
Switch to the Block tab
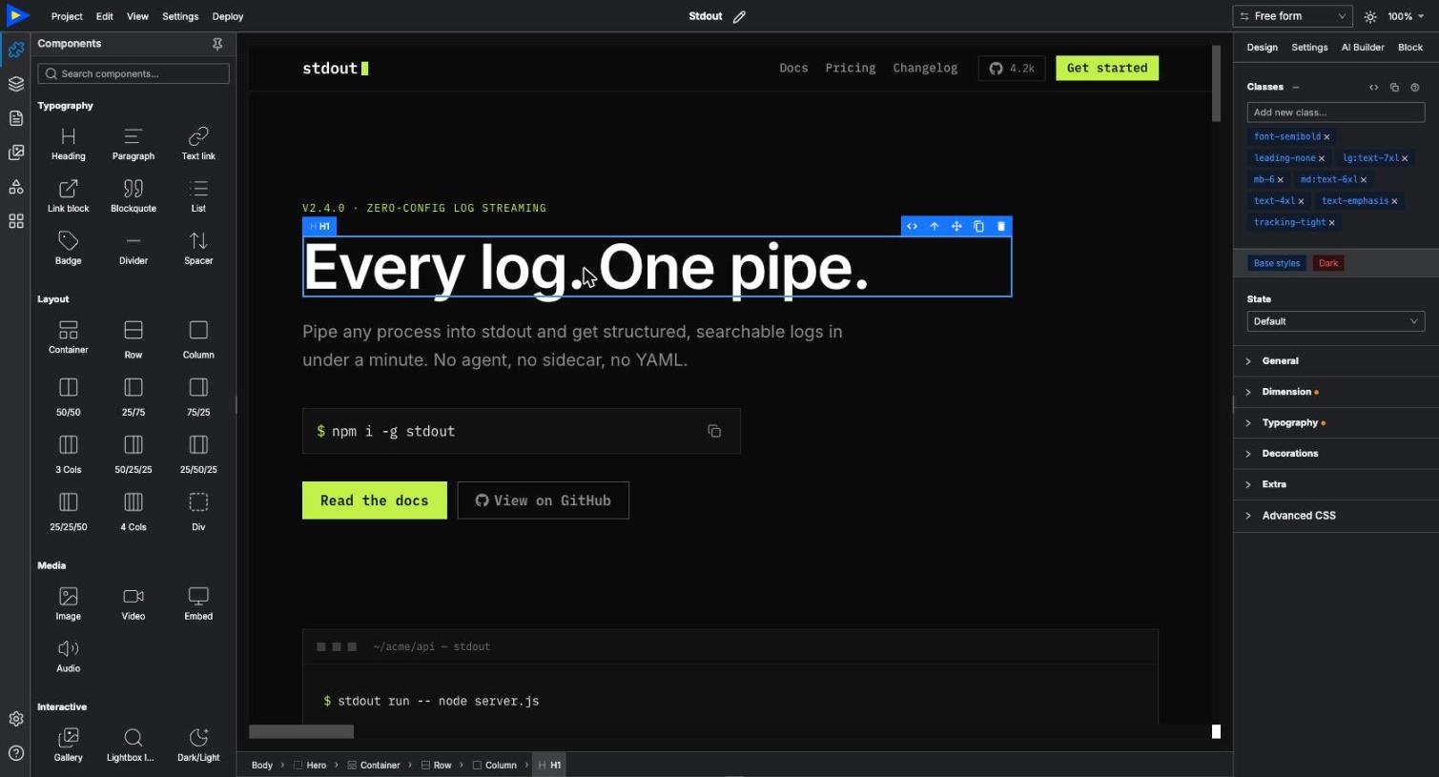pos(1410,48)
